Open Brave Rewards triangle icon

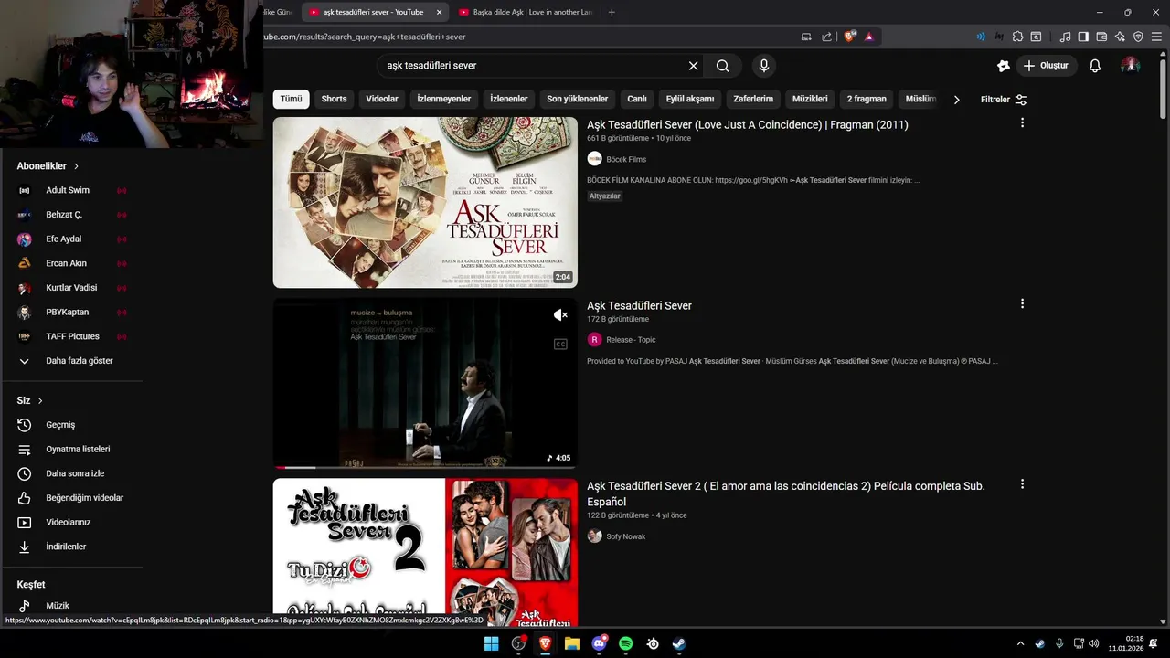869,37
